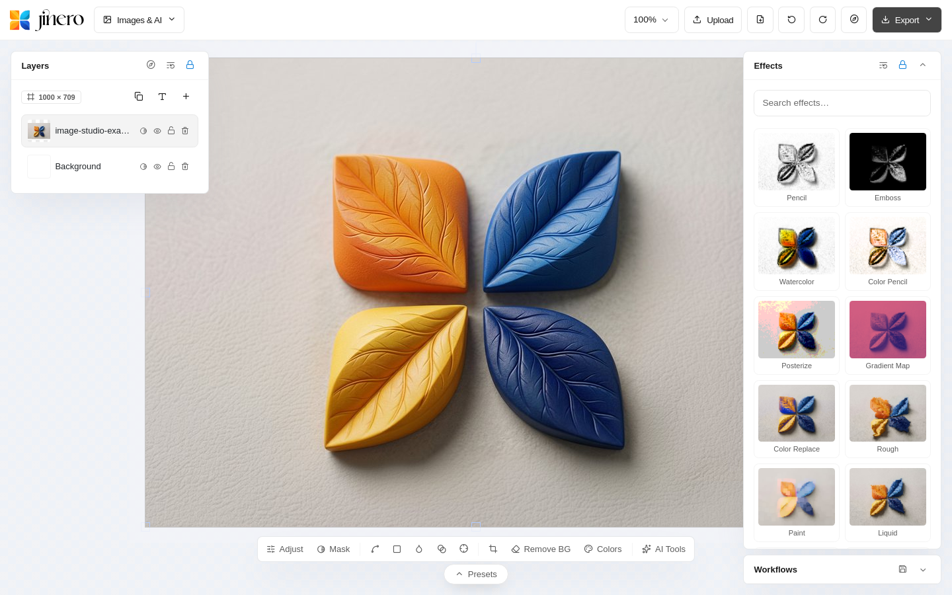Select the rectangle shape tool
Image resolution: width=952 pixels, height=595 pixels.
(397, 549)
